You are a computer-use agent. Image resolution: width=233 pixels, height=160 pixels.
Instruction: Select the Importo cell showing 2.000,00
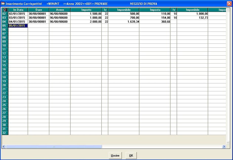coord(86,22)
